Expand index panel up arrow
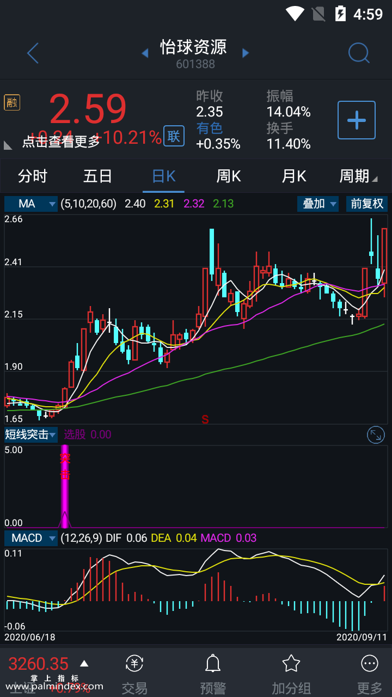 click(84, 663)
